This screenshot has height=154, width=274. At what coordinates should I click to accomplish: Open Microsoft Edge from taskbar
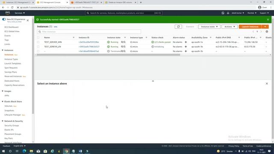tap(24, 151)
